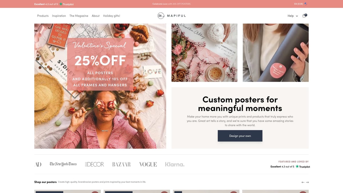
Task: Open the Products menu
Action: point(43,16)
